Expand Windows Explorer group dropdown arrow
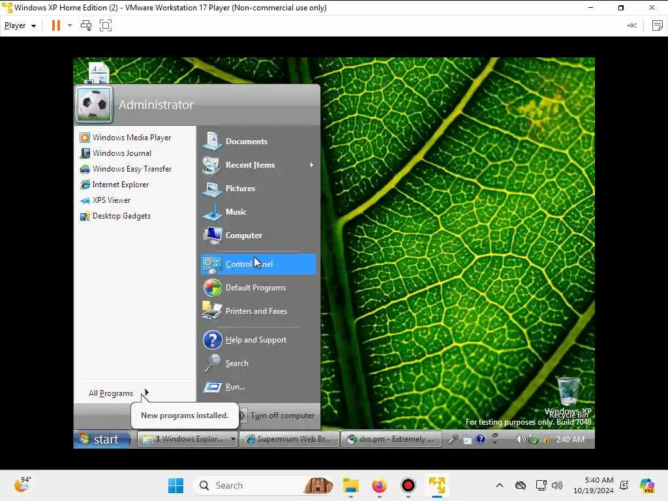Screen dimensions: 668x501 click(x=233, y=439)
